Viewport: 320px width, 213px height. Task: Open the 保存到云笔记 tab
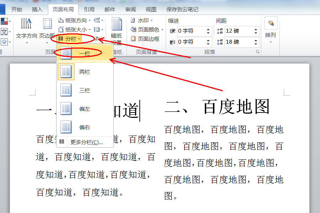coord(182,9)
